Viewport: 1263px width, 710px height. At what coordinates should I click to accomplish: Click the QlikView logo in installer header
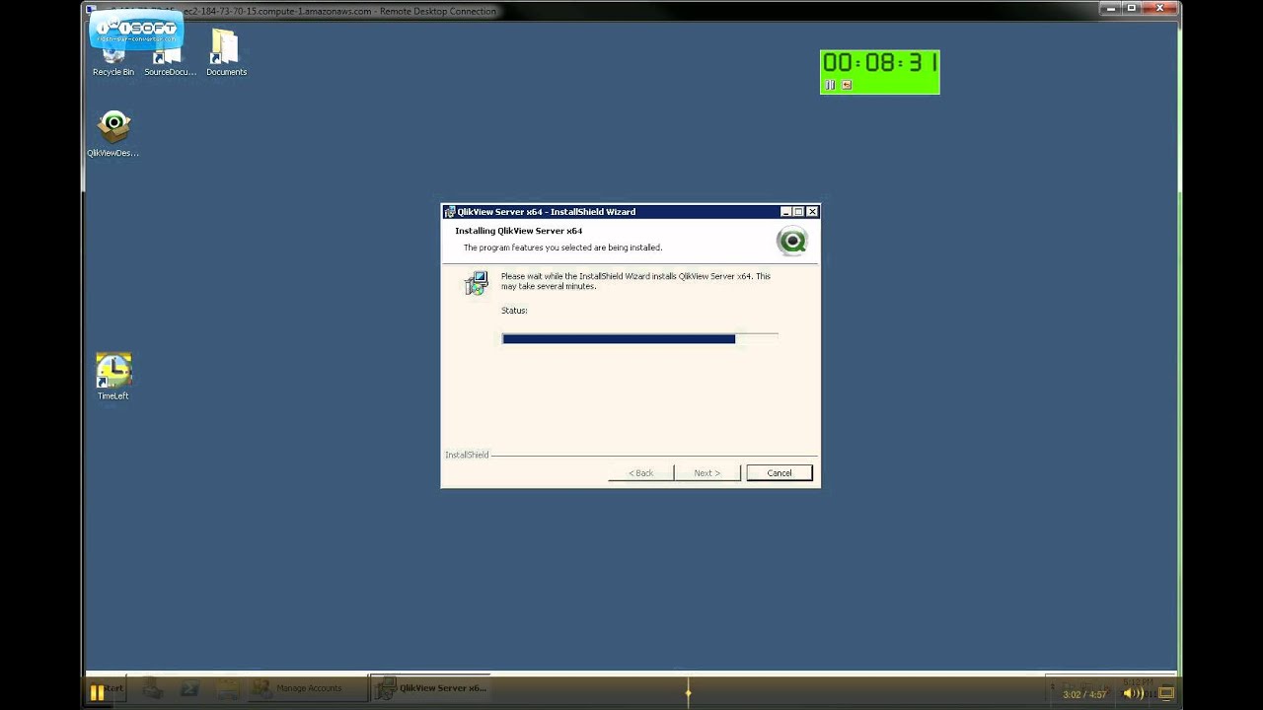pyautogui.click(x=791, y=240)
